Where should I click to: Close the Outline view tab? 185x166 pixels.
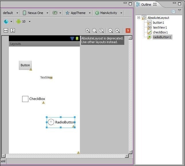[x=155, y=4]
